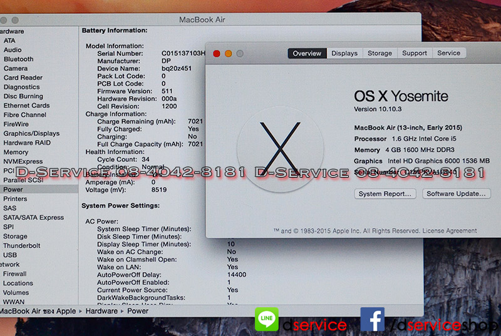Viewport: 501px width, 336px height.
Task: Close the About This Mac window
Action: (x=216, y=54)
